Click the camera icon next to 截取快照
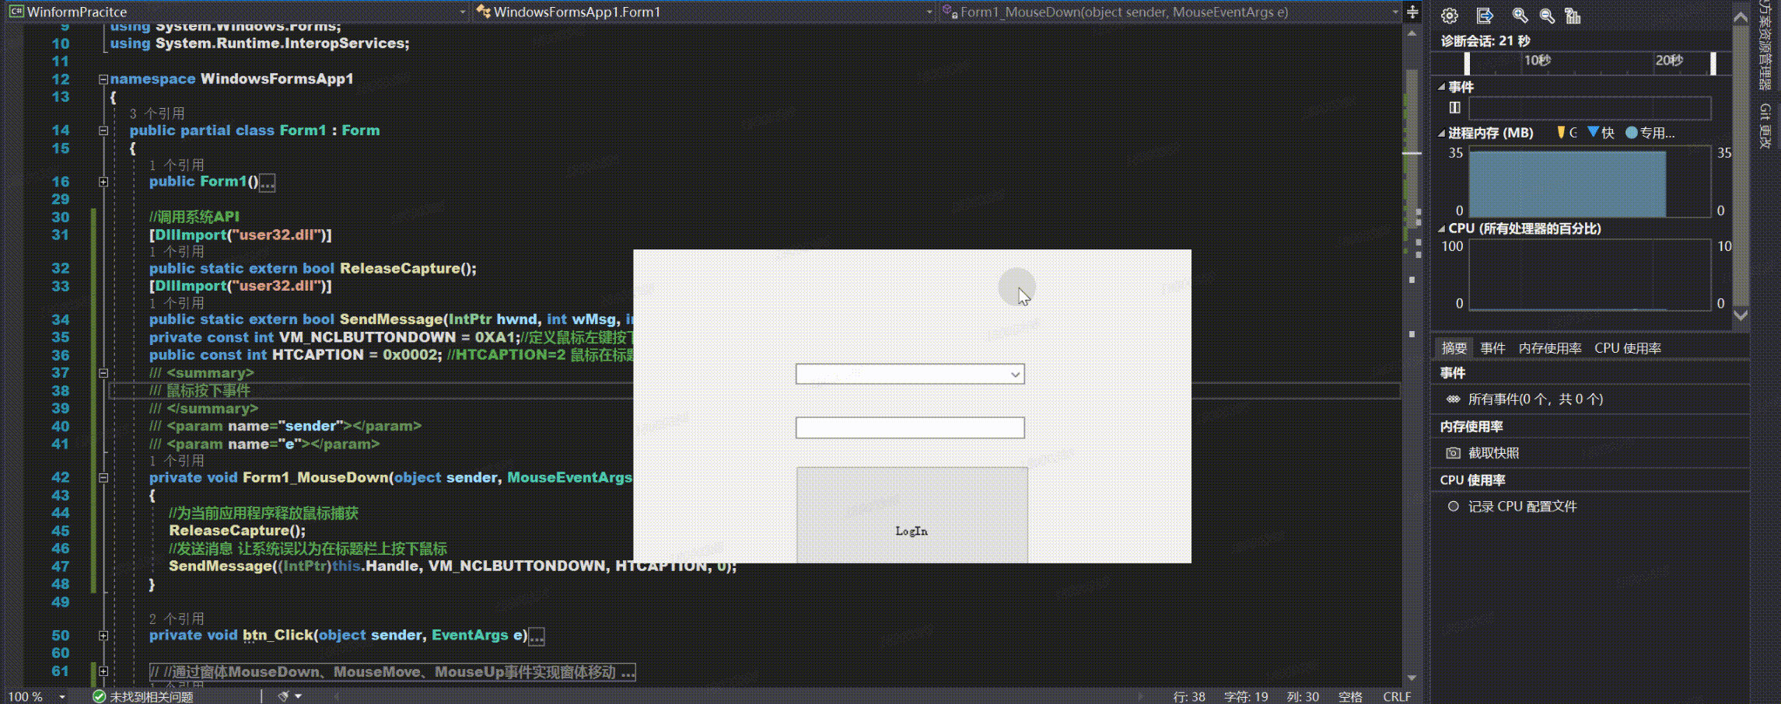Image resolution: width=1781 pixels, height=704 pixels. pos(1453,452)
